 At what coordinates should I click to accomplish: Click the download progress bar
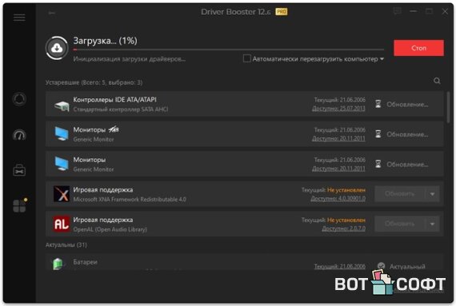(229, 50)
